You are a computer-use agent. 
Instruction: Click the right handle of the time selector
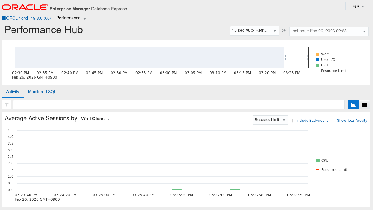(x=307, y=58)
